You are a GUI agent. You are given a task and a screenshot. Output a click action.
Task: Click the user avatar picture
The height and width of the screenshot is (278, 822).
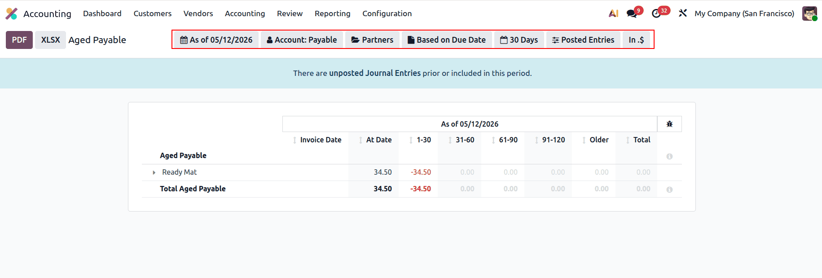(809, 13)
